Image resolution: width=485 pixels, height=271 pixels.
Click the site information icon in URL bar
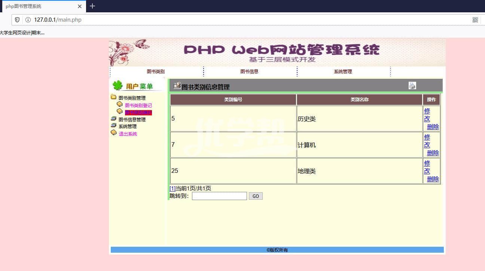click(x=28, y=20)
